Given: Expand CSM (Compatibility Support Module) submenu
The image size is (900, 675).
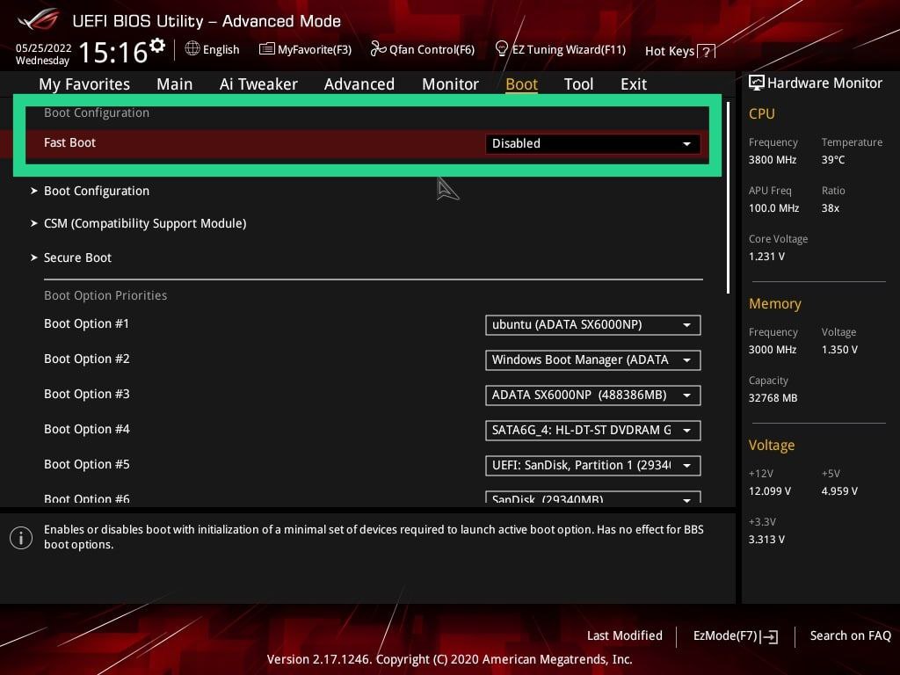Looking at the screenshot, I should pyautogui.click(x=144, y=223).
